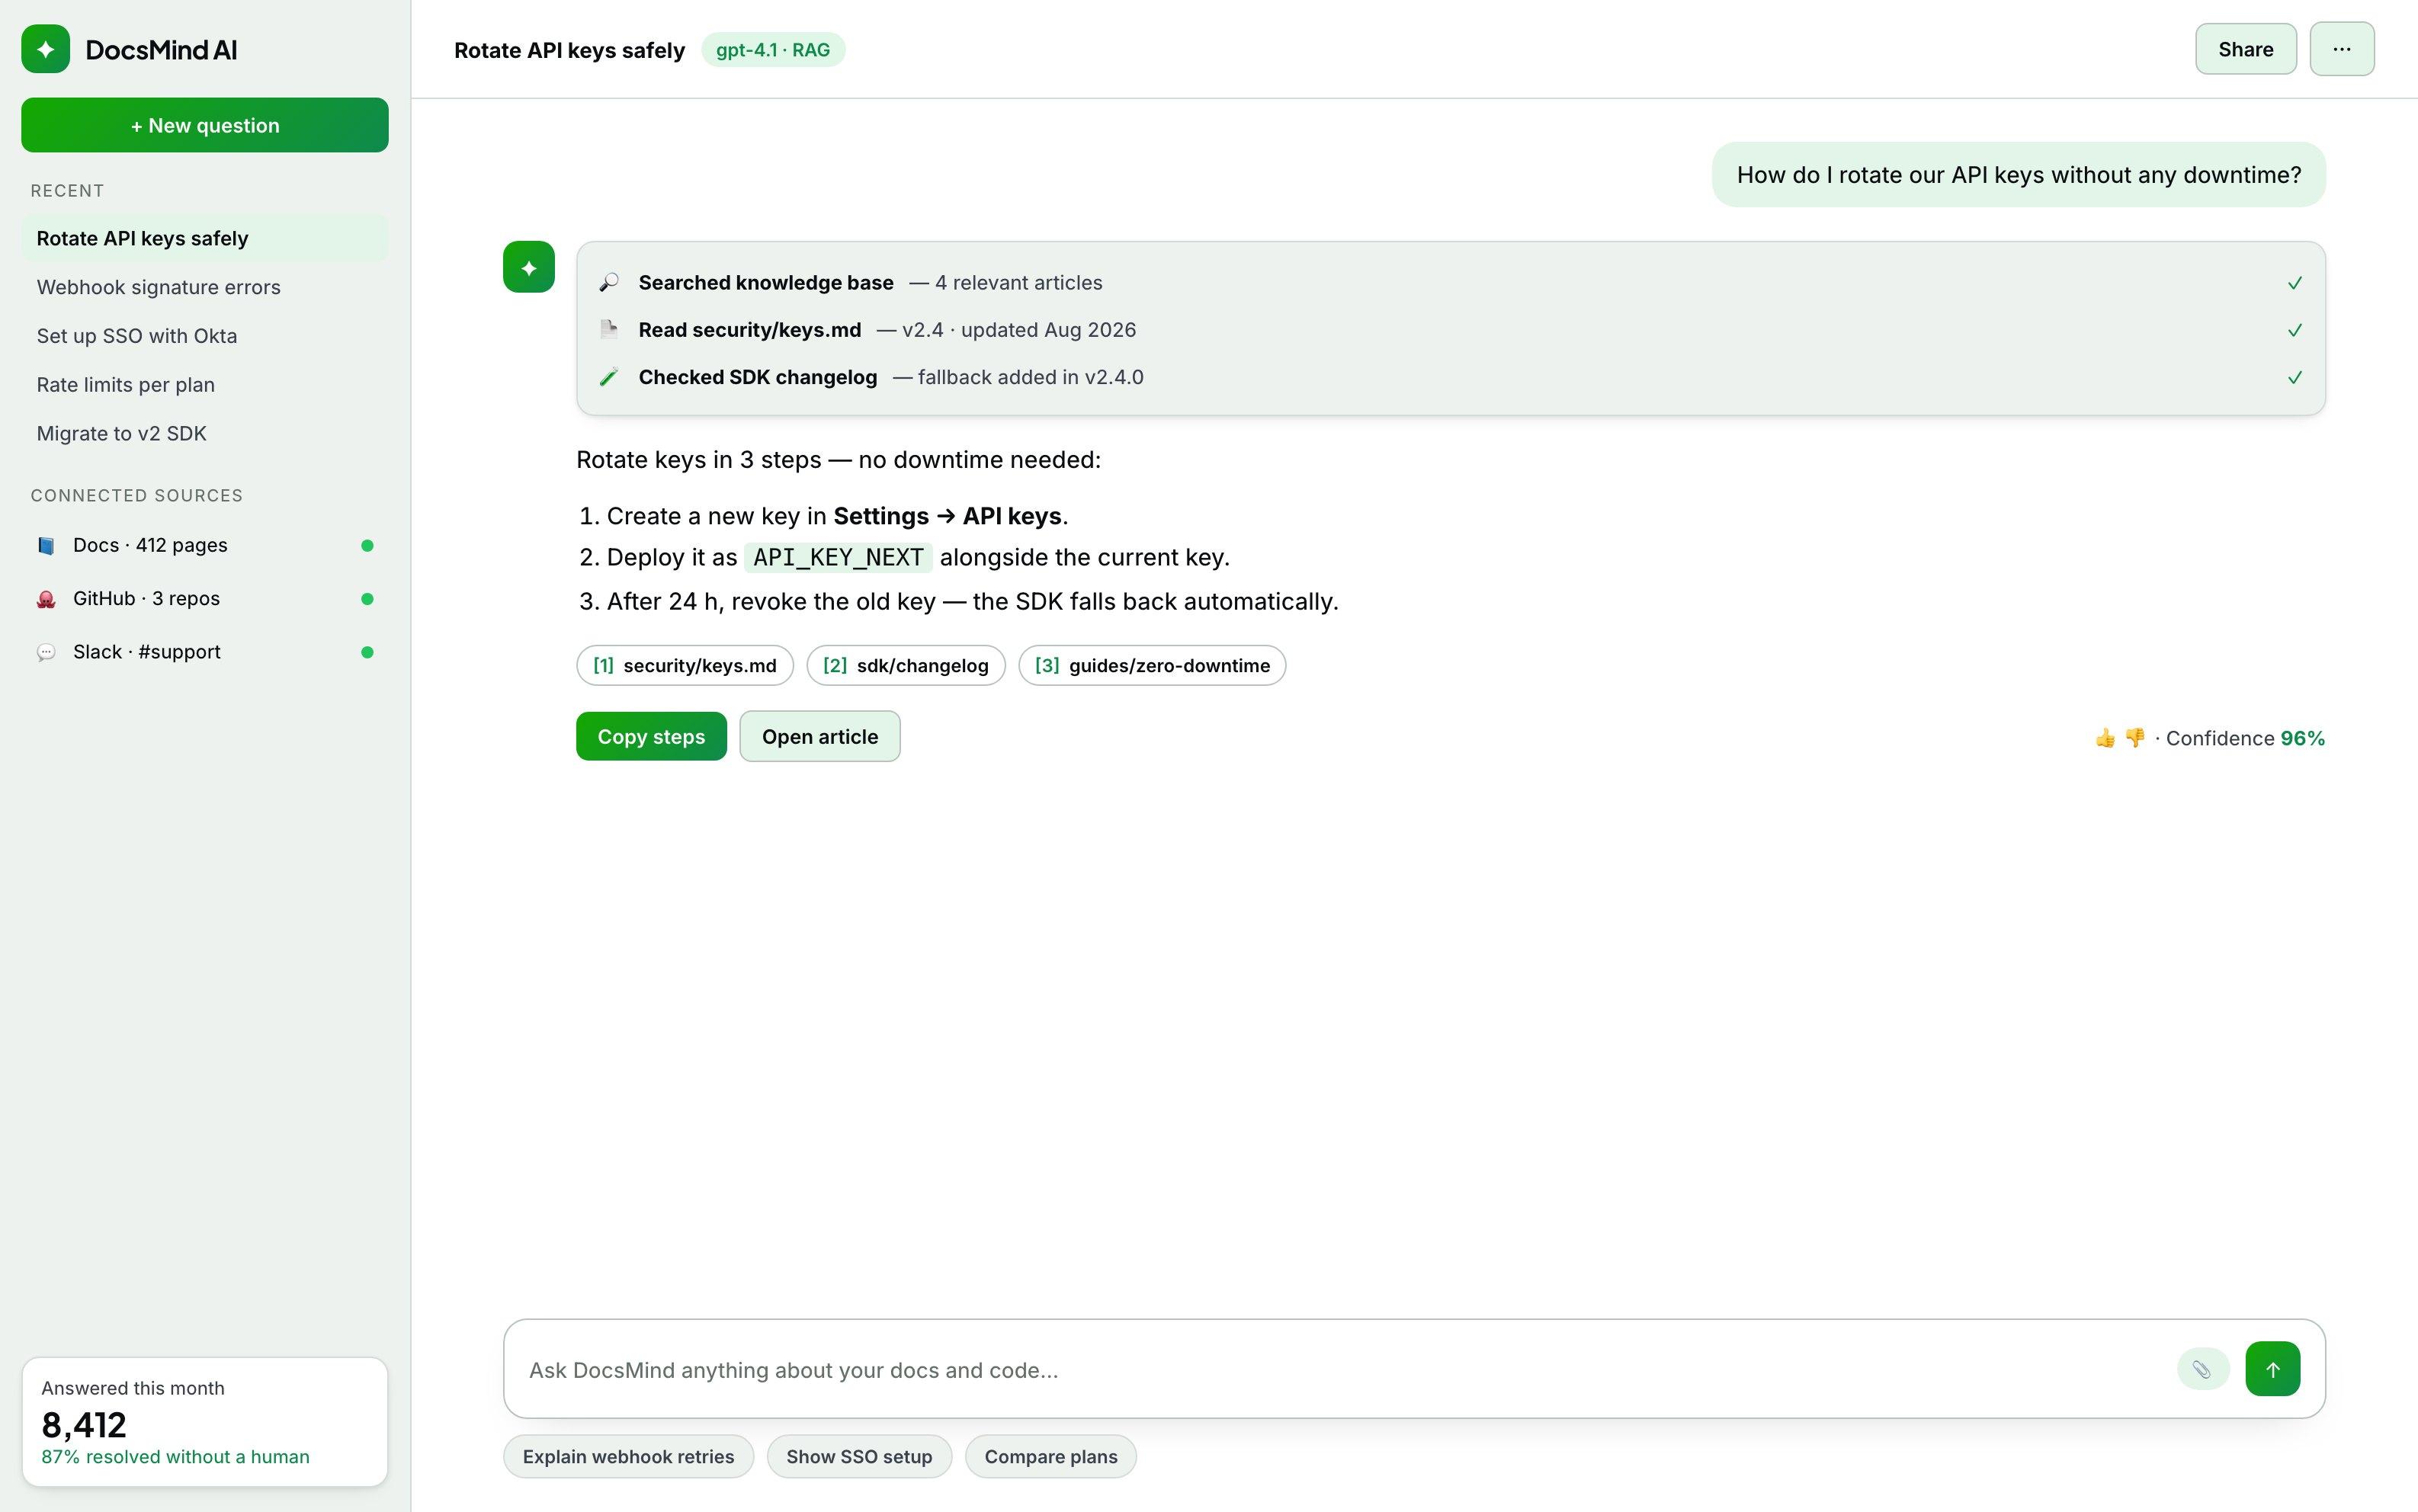Open recent chat Webhook signature errors
The height and width of the screenshot is (1512, 2418).
coord(205,287)
